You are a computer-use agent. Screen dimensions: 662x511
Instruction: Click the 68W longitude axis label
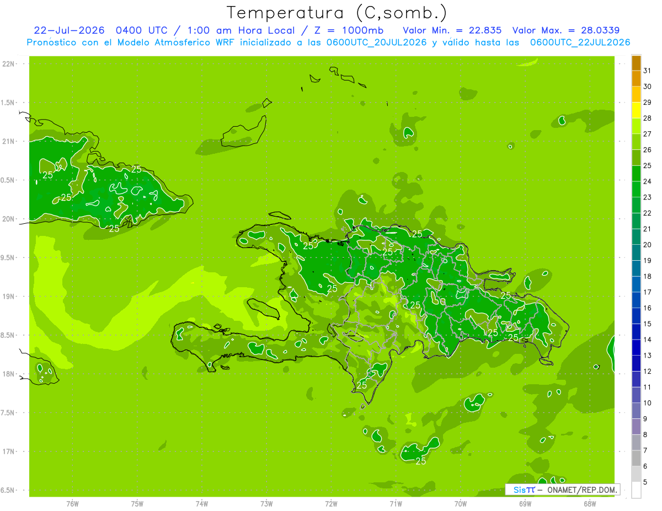pyautogui.click(x=590, y=503)
